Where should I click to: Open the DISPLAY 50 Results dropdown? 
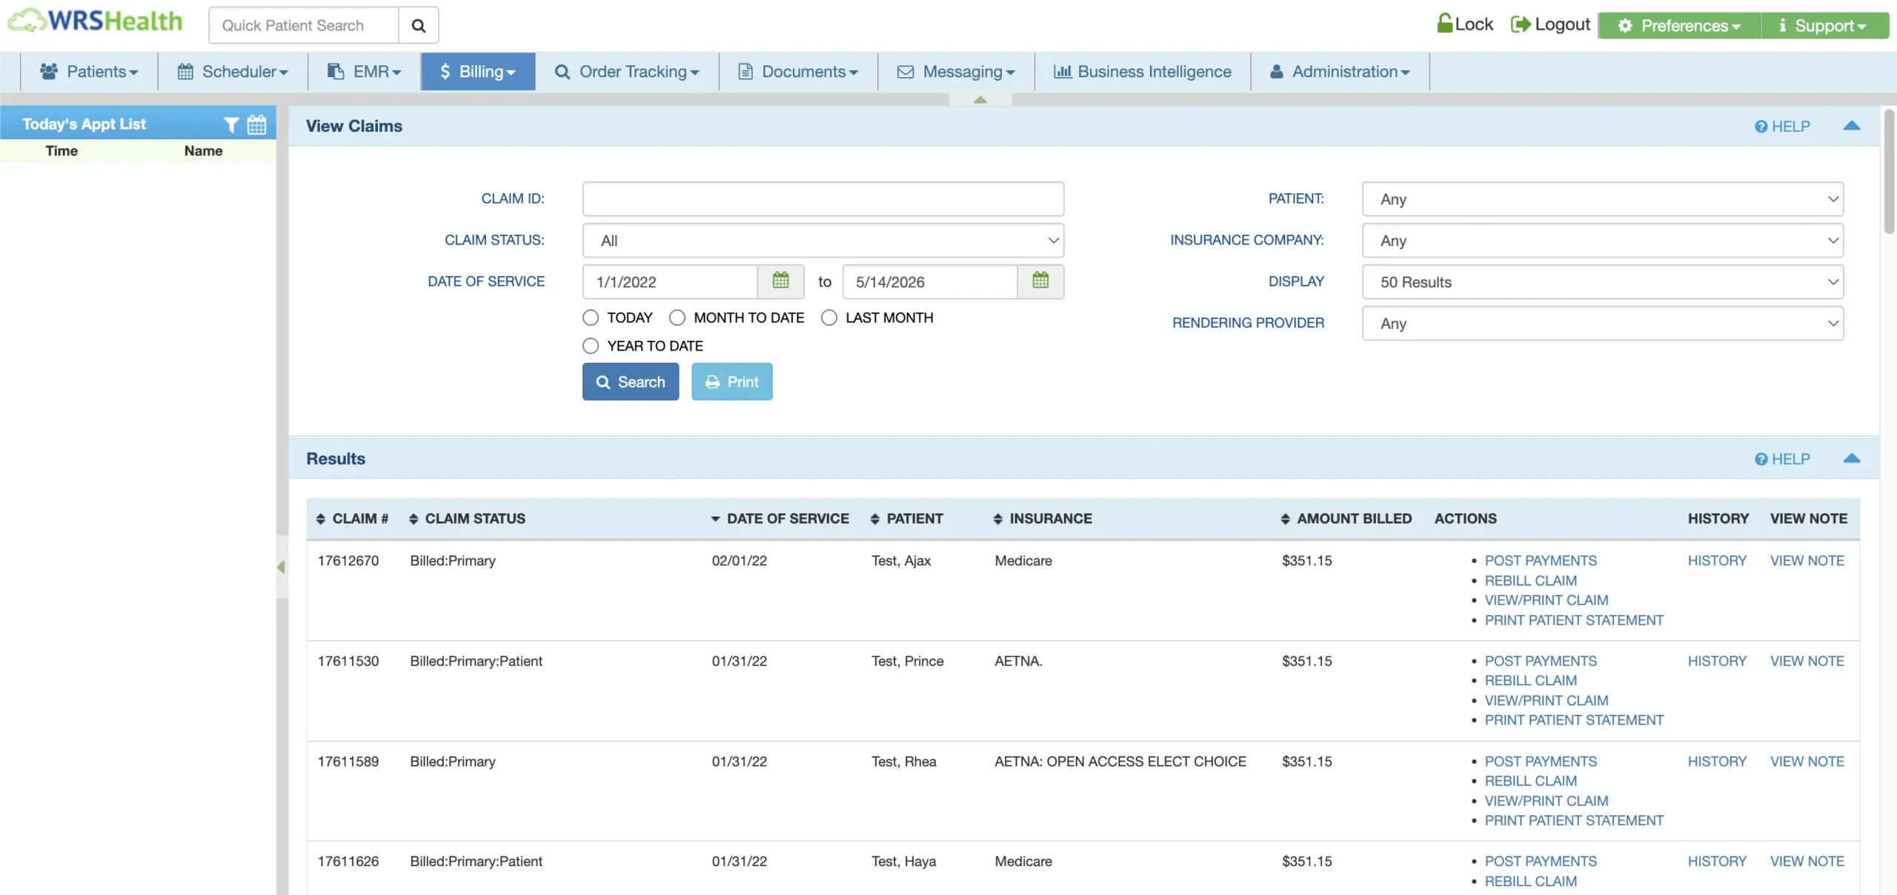pos(1603,282)
